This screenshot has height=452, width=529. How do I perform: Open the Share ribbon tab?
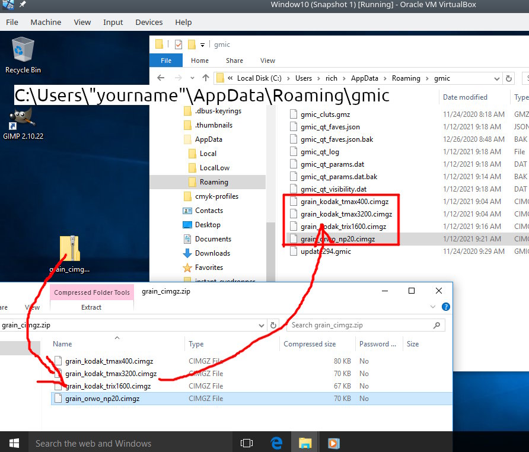pyautogui.click(x=234, y=61)
